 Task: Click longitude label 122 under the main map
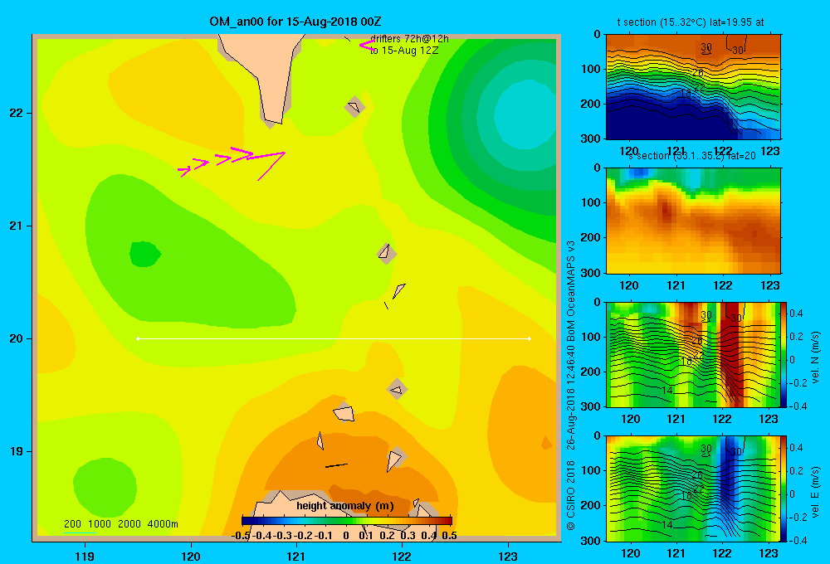coord(402,556)
